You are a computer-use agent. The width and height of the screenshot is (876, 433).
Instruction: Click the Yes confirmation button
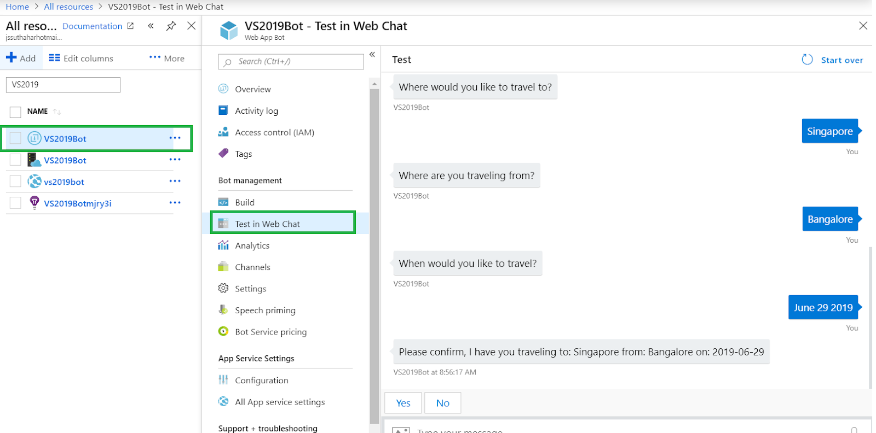point(403,403)
